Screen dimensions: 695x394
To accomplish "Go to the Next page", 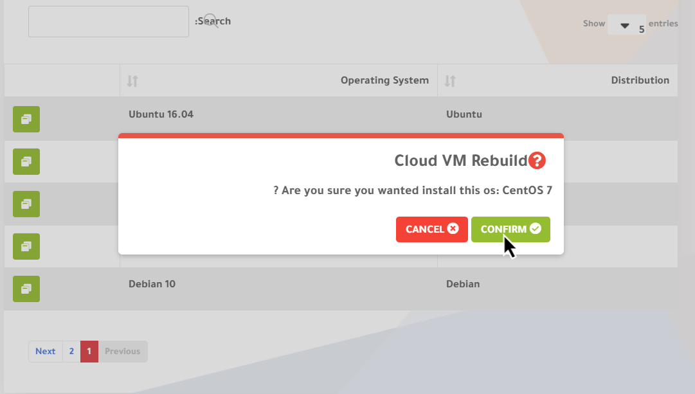I will click(x=45, y=351).
